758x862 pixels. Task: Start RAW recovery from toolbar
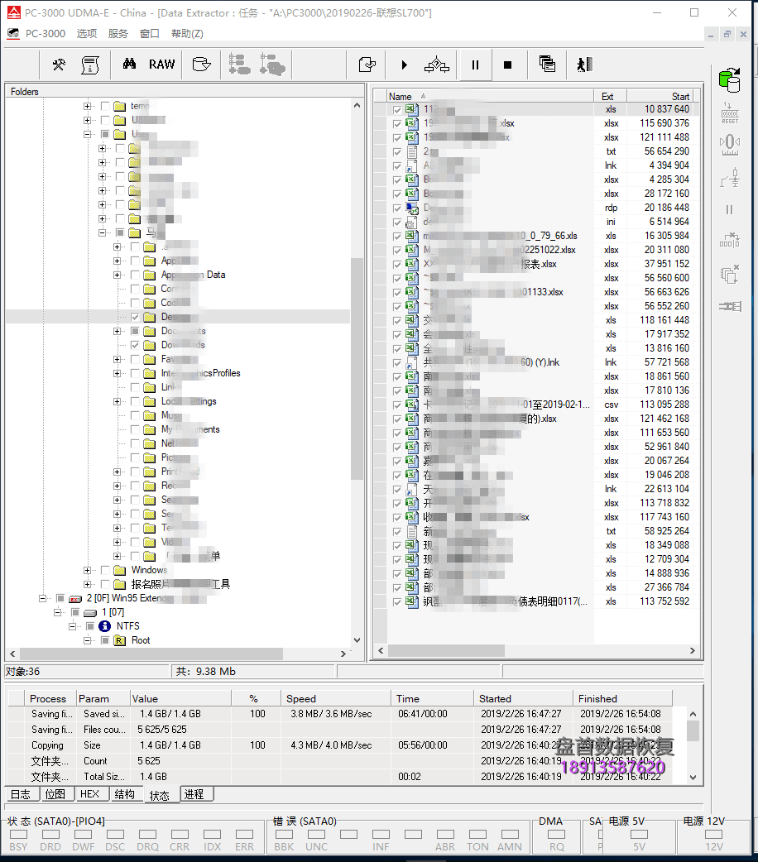pyautogui.click(x=161, y=65)
